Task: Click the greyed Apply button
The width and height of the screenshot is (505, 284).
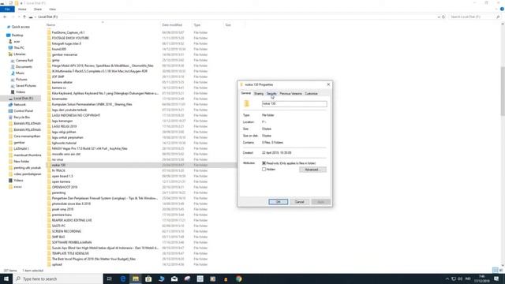Action: [321, 202]
